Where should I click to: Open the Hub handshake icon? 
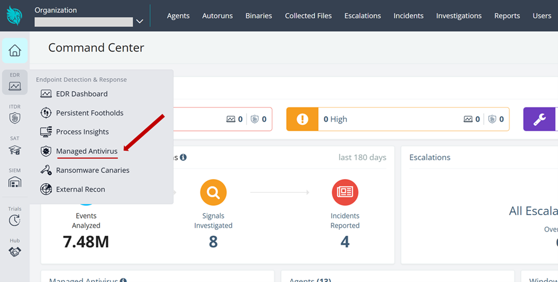(15, 249)
